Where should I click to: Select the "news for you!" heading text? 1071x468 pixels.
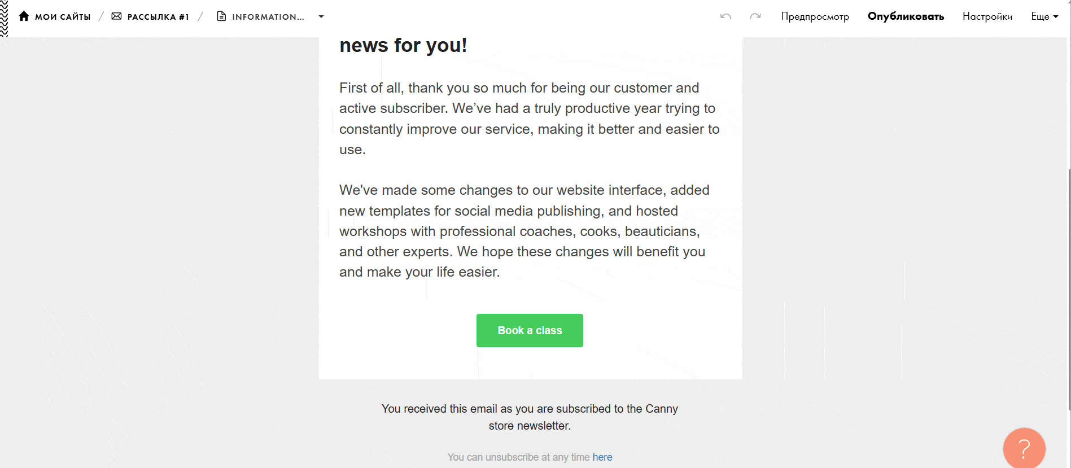(403, 45)
